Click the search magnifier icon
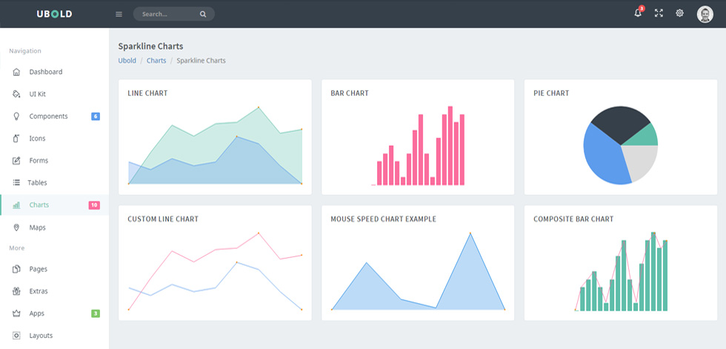This screenshot has width=726, height=349. coord(203,14)
